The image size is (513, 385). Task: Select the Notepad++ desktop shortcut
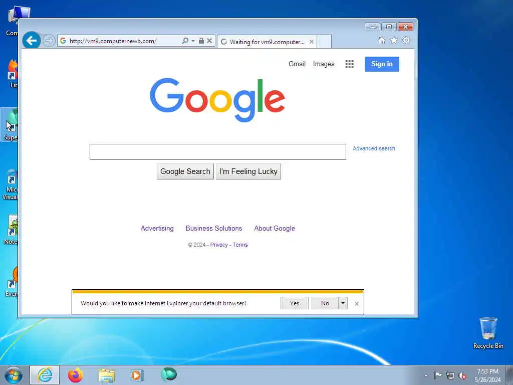(11, 230)
